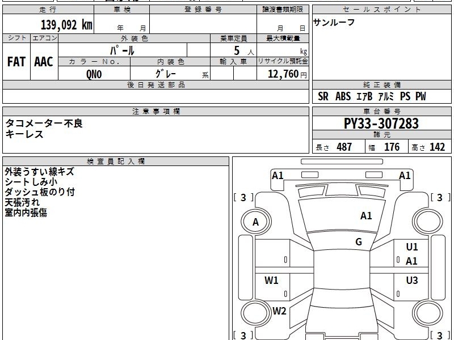Viewport: 454px width, 340px height.
Task: Select the サンルーフ sales point text
Action: pos(334,22)
